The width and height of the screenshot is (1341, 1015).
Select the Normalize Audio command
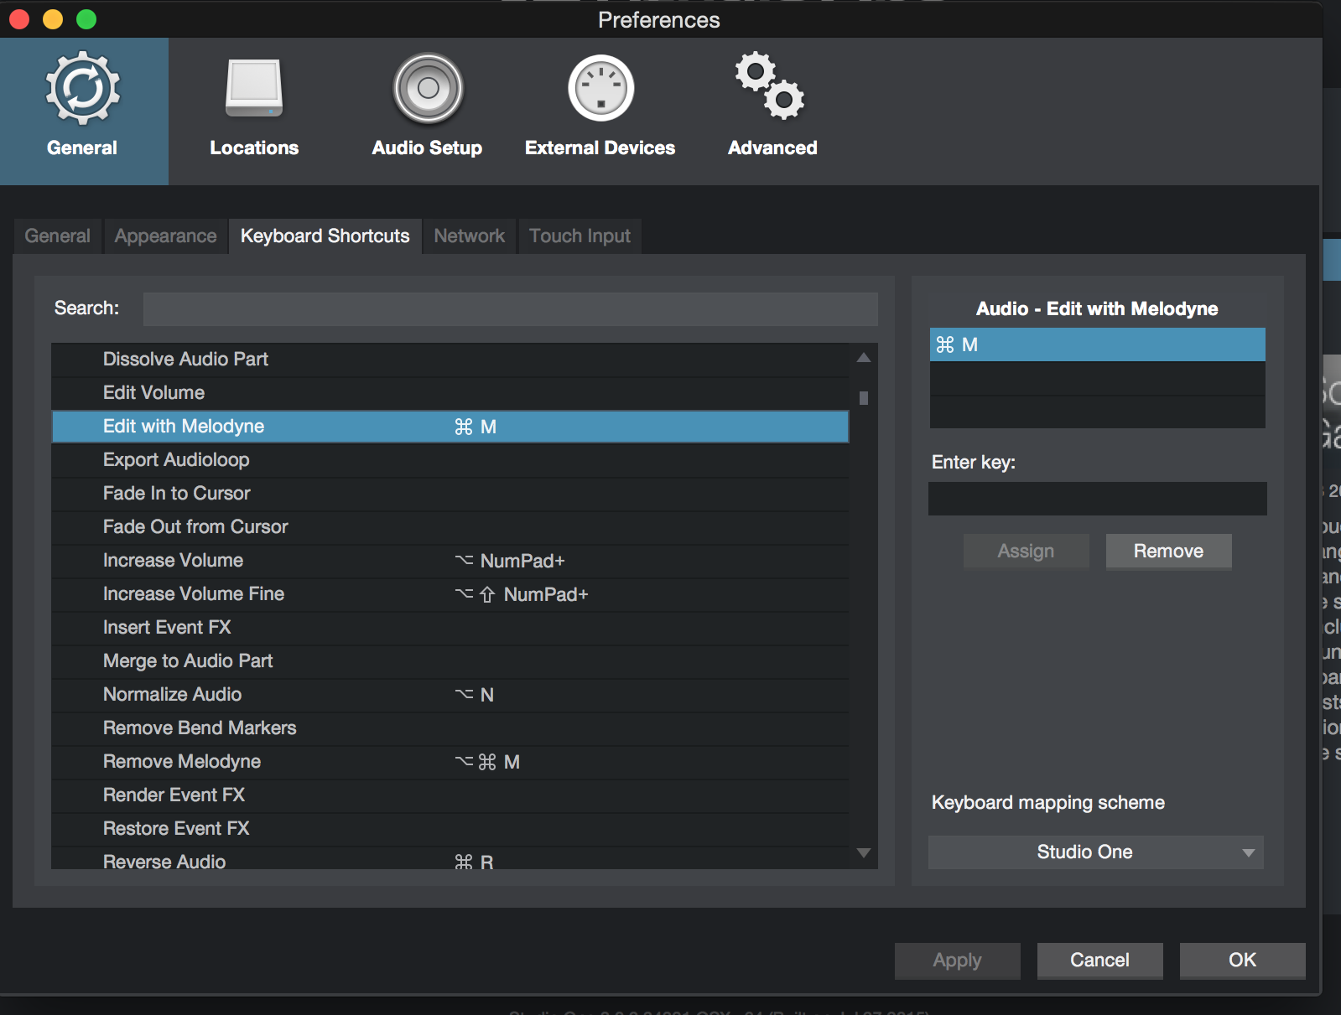(x=450, y=695)
